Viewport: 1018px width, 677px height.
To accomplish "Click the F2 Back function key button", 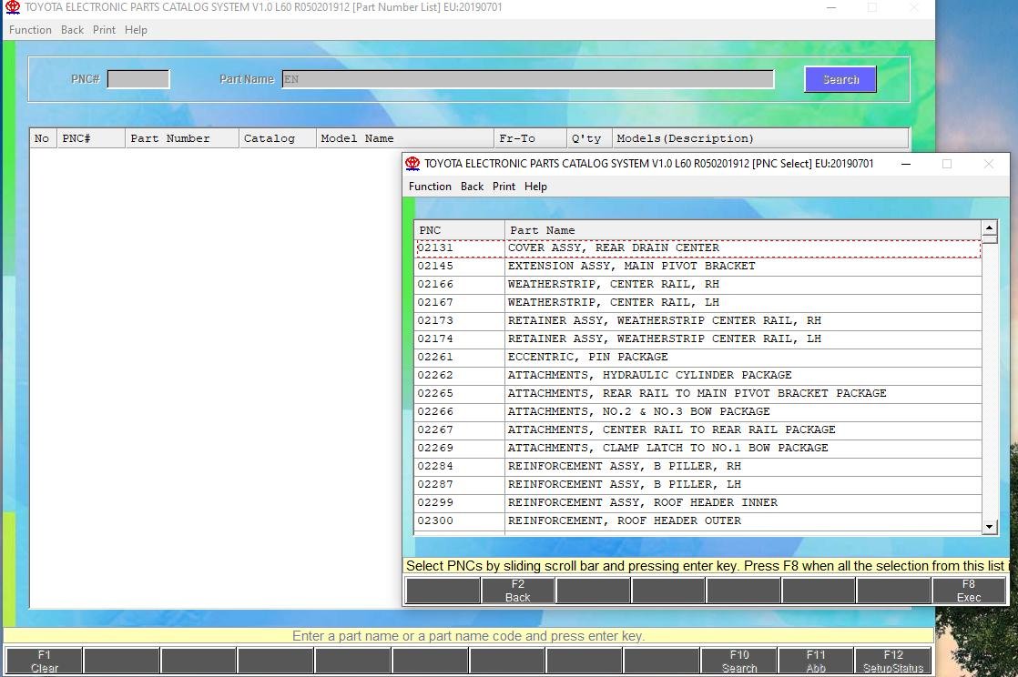I will tap(517, 591).
